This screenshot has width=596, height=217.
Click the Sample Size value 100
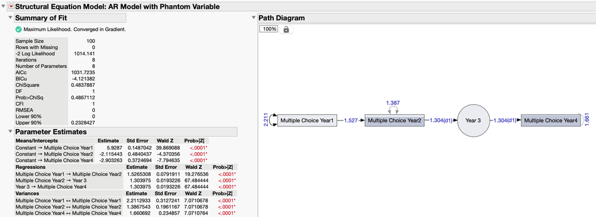pos(91,40)
